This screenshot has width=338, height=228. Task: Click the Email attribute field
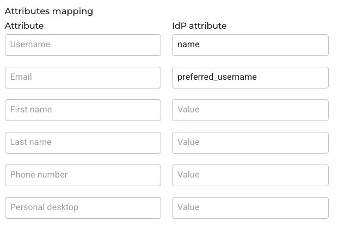tap(83, 78)
